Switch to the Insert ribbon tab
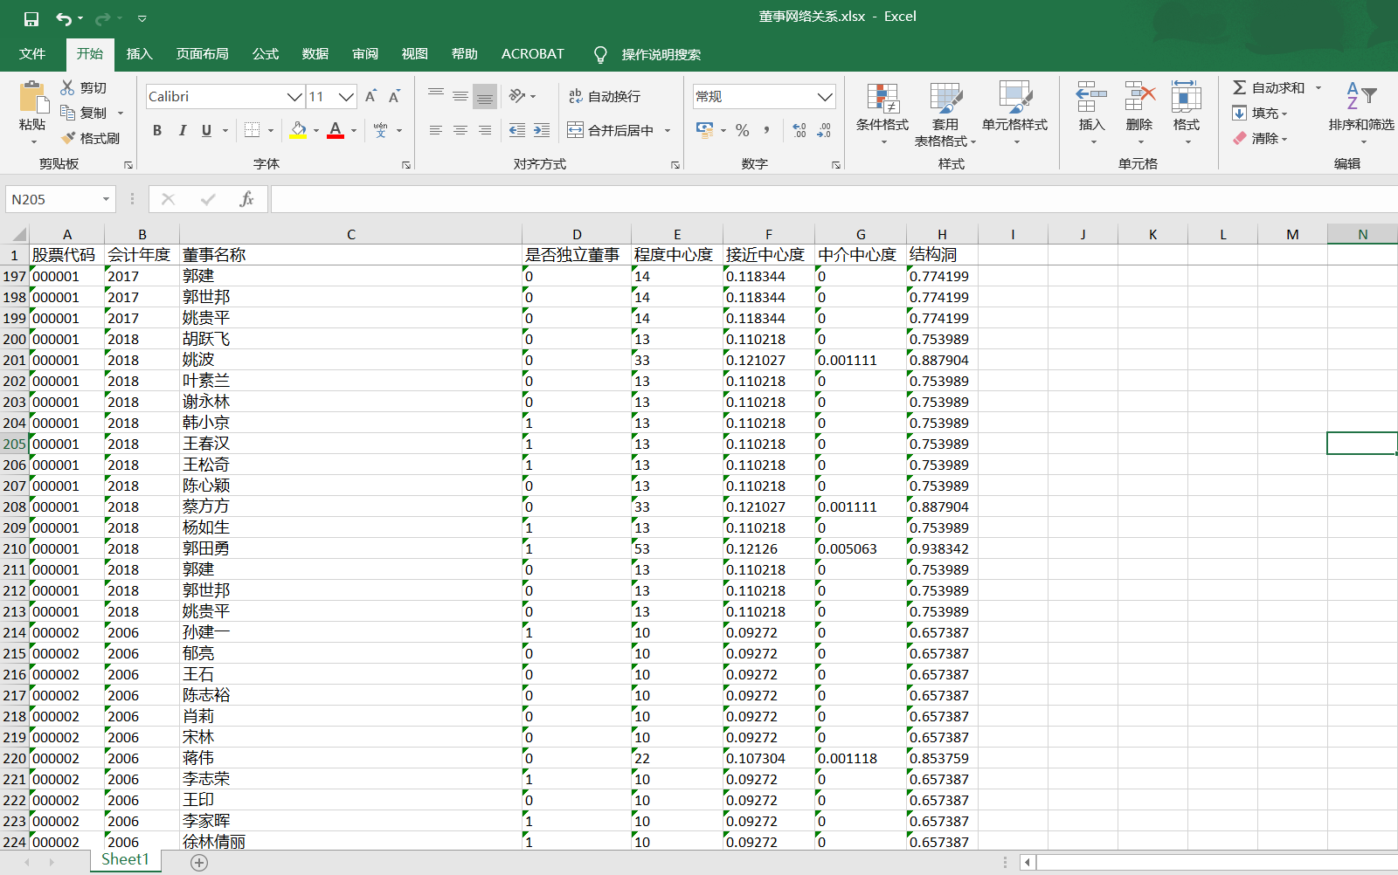The height and width of the screenshot is (875, 1398). click(x=139, y=54)
